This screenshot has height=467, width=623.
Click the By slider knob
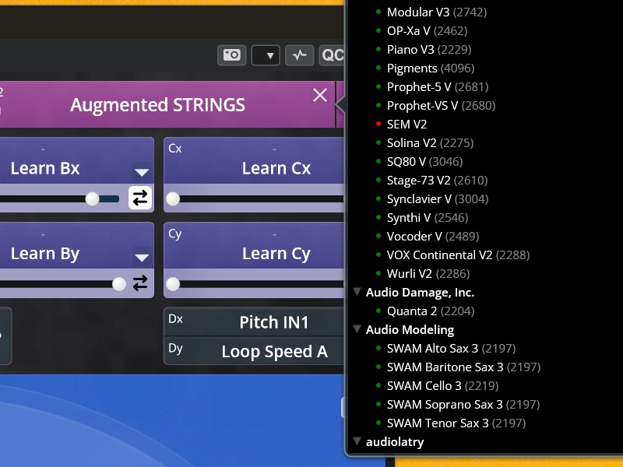(119, 284)
